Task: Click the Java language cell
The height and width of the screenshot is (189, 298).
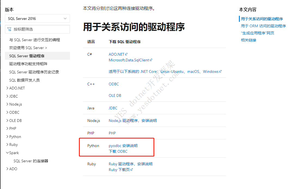Action: pyautogui.click(x=91, y=108)
